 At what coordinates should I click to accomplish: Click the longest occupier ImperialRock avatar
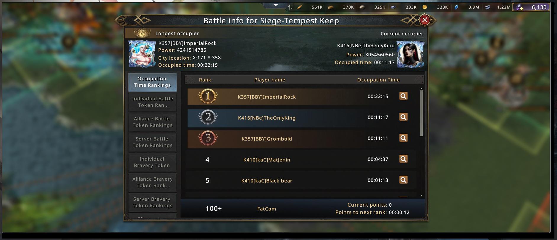[x=142, y=54]
